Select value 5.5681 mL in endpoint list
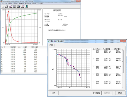Image resolution: width=127 pixels, height=97 pixels. pos(107,83)
